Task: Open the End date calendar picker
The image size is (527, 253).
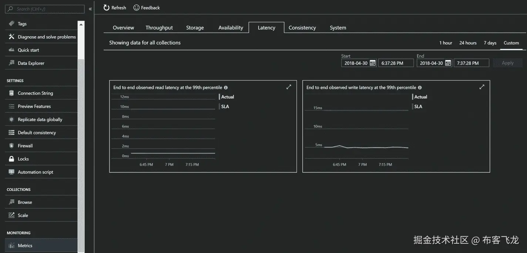Action: (x=448, y=63)
